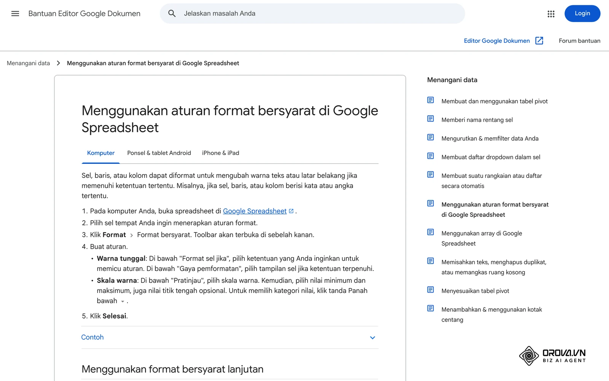Click the Menangani data sidebar heading
The image size is (609, 381).
coord(452,80)
